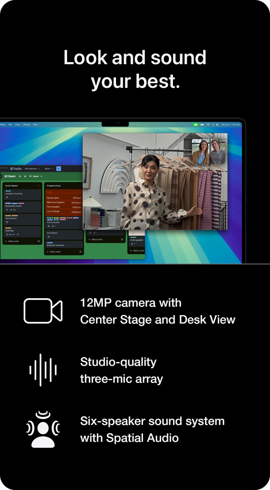
Task: Expand the More dropdown in Trello
Action: click(49, 169)
